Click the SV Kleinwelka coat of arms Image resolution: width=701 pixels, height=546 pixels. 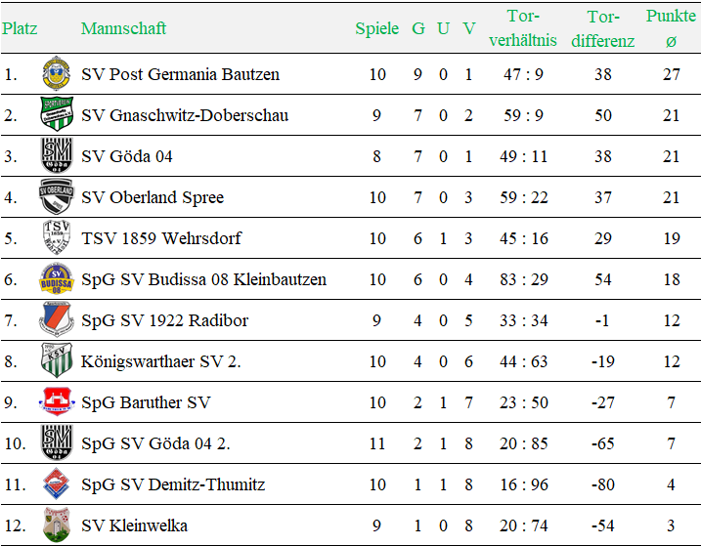coord(57,525)
